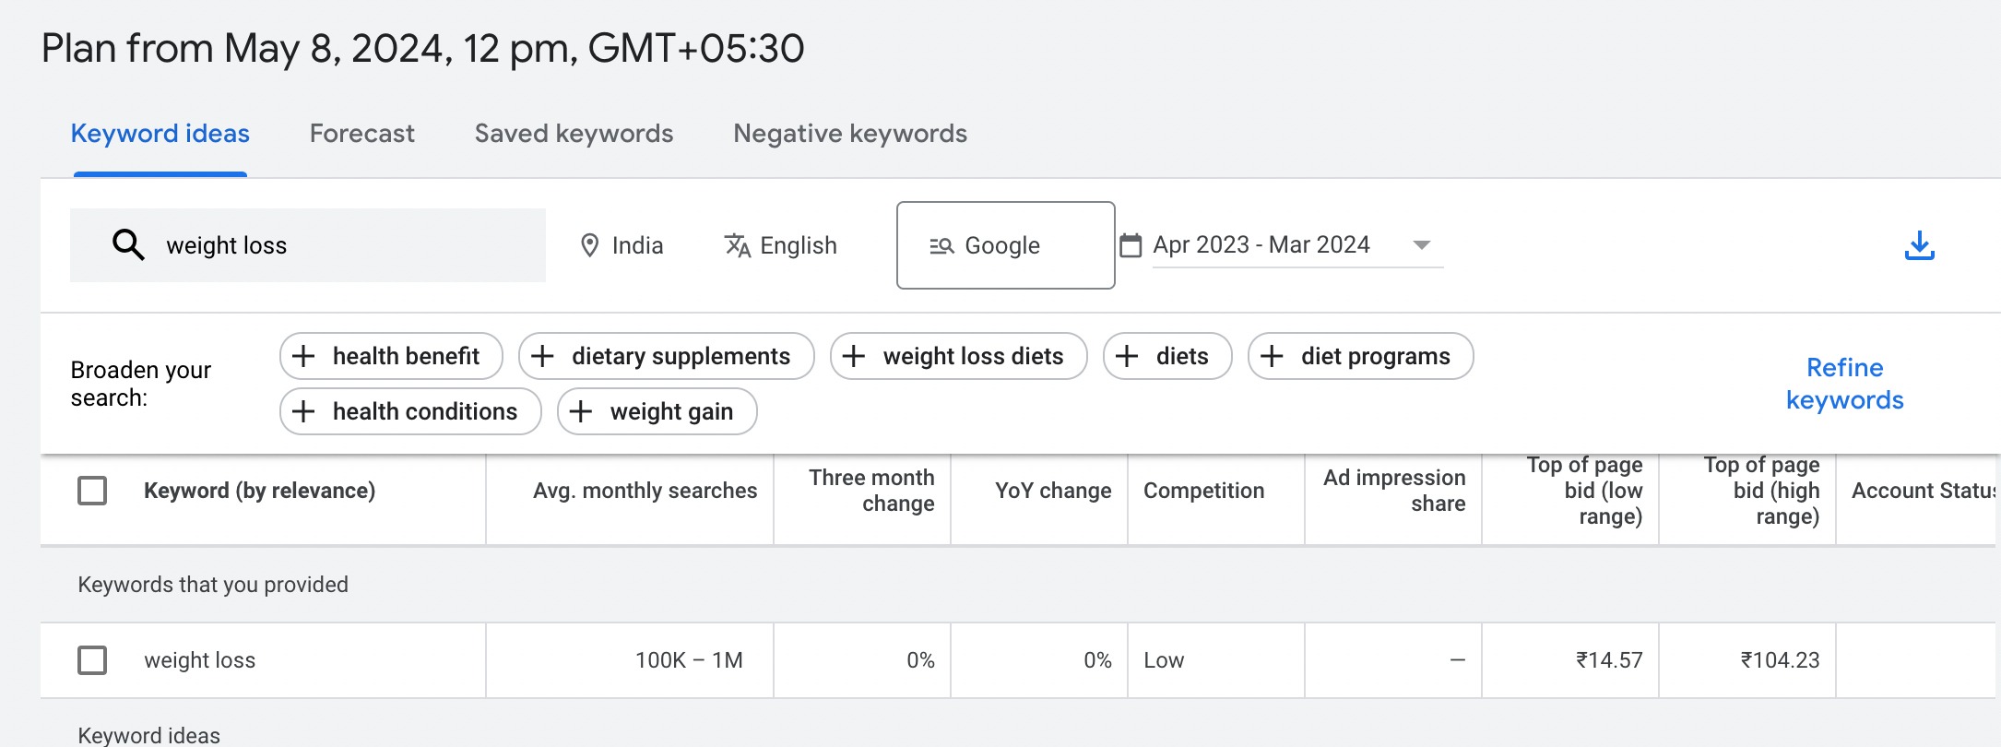Add the 'health benefit' keyword chip
The image size is (2001, 747).
(x=389, y=356)
